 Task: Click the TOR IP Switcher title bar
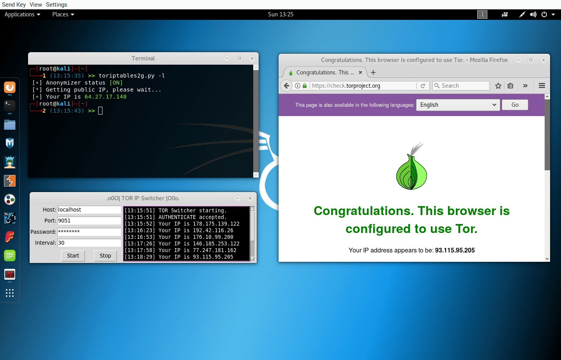[x=143, y=198]
